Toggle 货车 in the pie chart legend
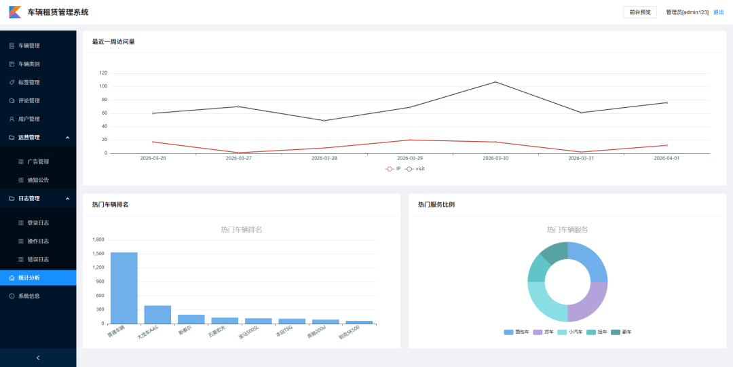The height and width of the screenshot is (367, 733). (544, 332)
